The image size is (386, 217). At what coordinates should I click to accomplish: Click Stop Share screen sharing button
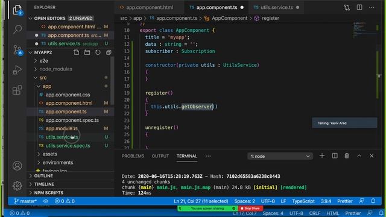pos(250,209)
